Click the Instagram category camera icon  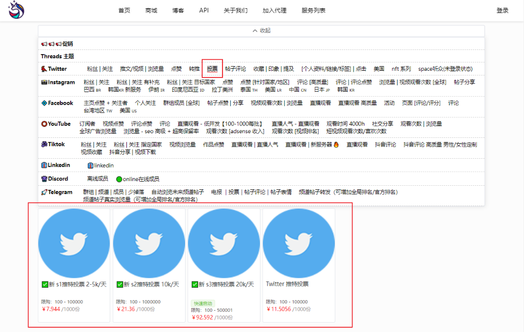click(44, 82)
